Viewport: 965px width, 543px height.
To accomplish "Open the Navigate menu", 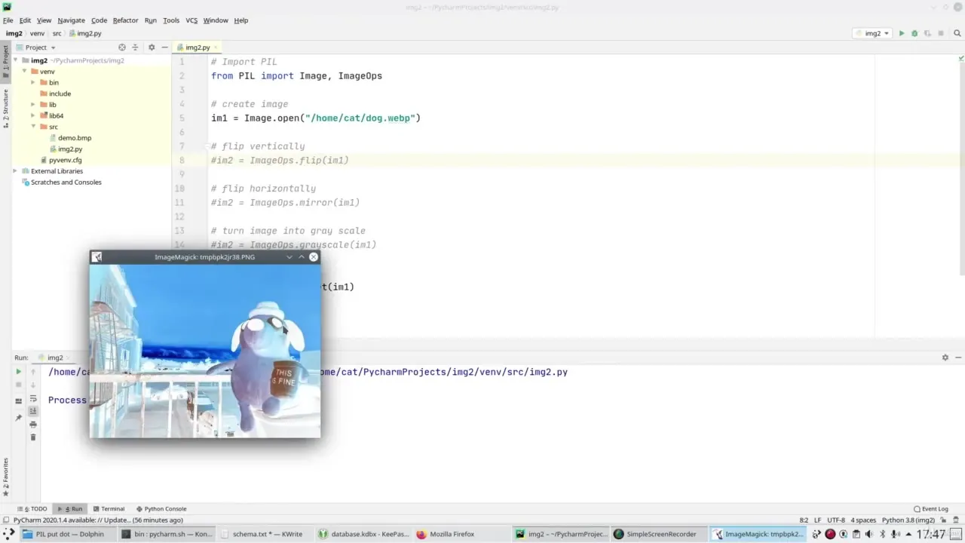I will click(71, 20).
